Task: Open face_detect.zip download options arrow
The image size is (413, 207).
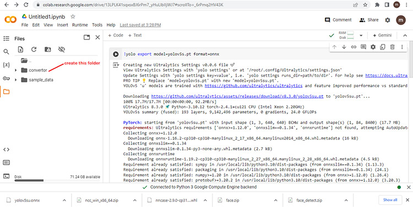Action: [x=346, y=200]
